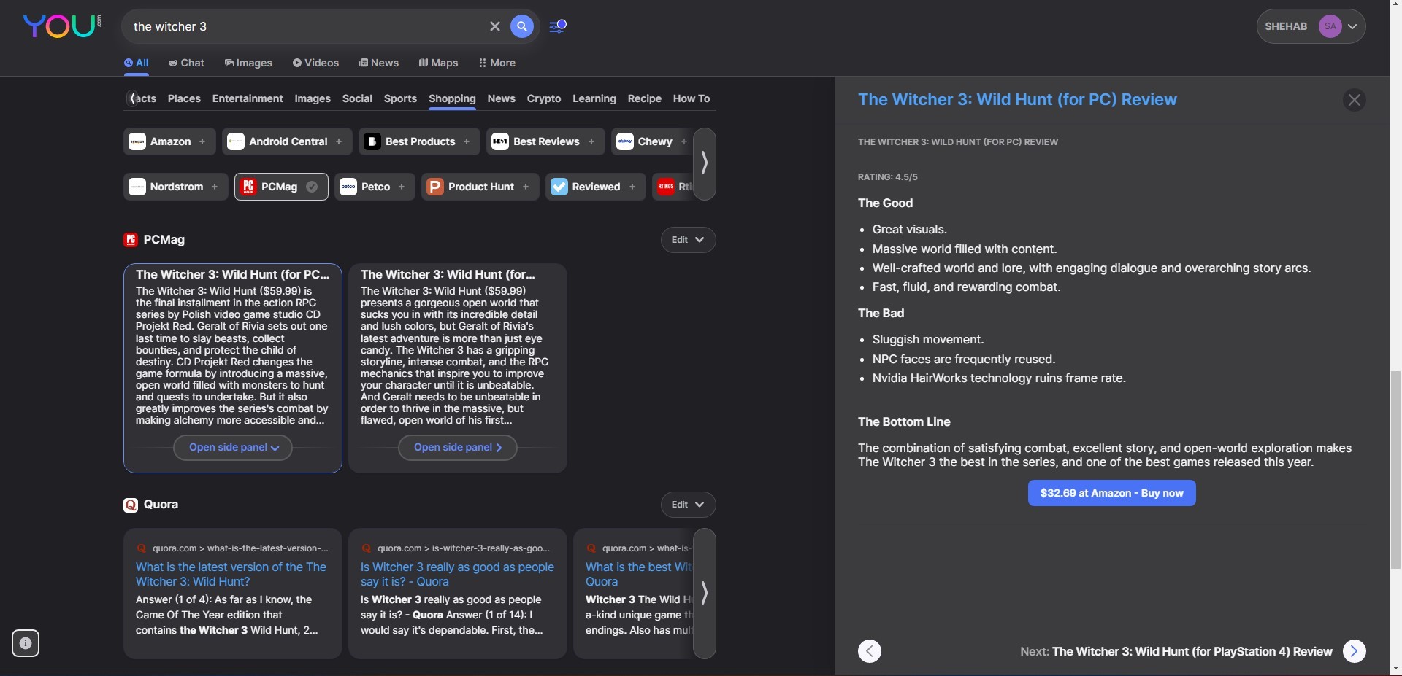The image size is (1402, 676).
Task: Add the Android Central app source
Action: tap(339, 141)
